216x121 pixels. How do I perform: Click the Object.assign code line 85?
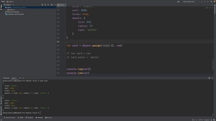94,46
